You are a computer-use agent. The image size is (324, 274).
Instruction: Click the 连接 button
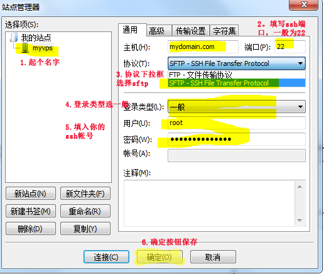106,257
